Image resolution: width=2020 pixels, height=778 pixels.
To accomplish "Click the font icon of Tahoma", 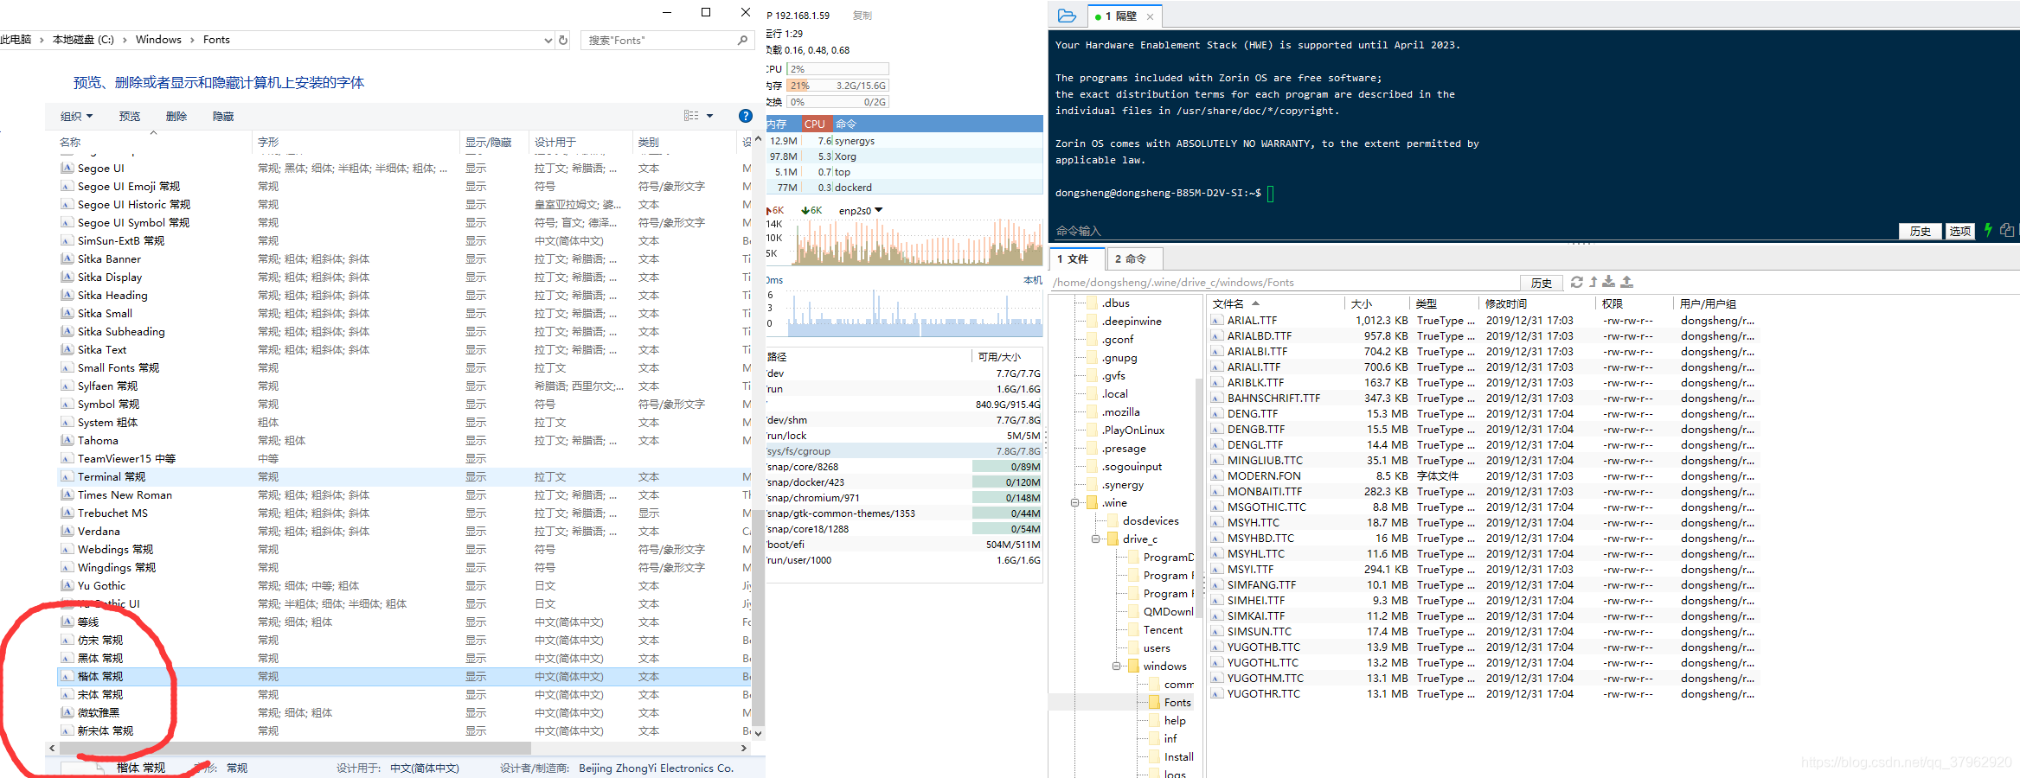I will (x=67, y=440).
